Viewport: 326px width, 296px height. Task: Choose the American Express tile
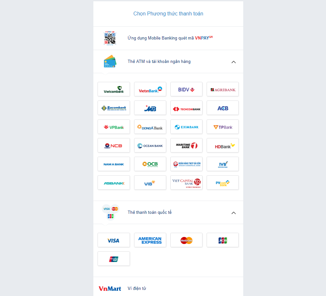(150, 240)
